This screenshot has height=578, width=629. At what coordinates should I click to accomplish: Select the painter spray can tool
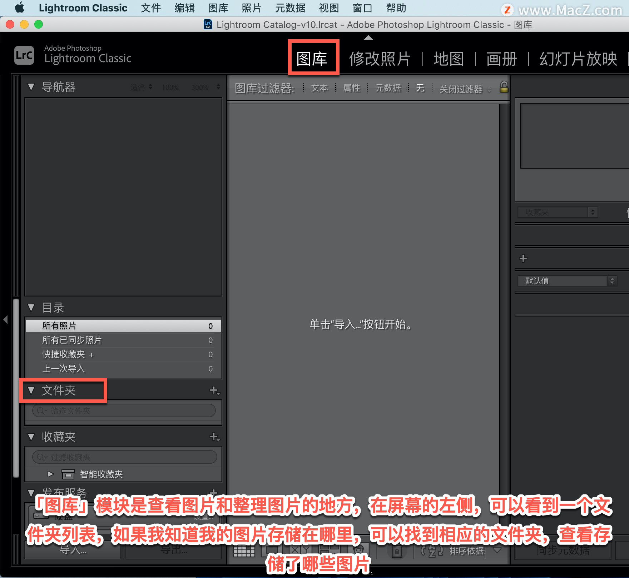pyautogui.click(x=397, y=550)
